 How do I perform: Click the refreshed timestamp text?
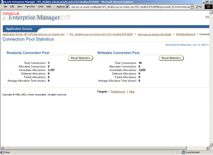click(187, 45)
